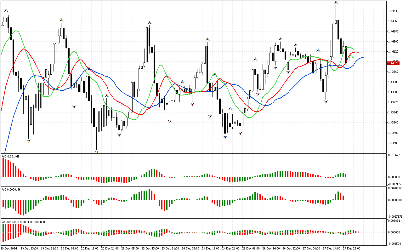Screen dimensions: 403x252
Task: Click the 1.43960 price scale label
Action: tap(394, 72)
